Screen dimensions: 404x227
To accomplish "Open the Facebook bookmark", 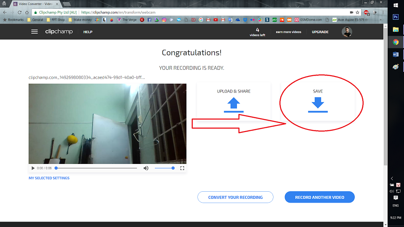I will pyautogui.click(x=149, y=20).
